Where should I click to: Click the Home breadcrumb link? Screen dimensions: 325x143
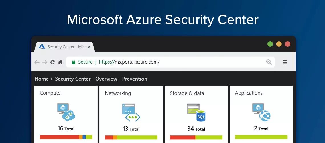[42, 79]
